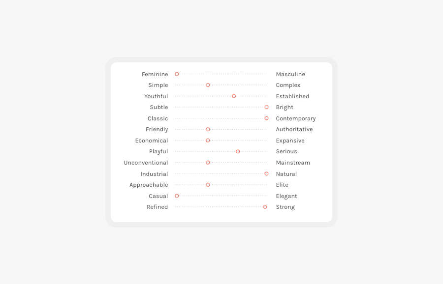
Task: Click the Unconventional–Mainstream slider handle
Action: click(x=208, y=163)
